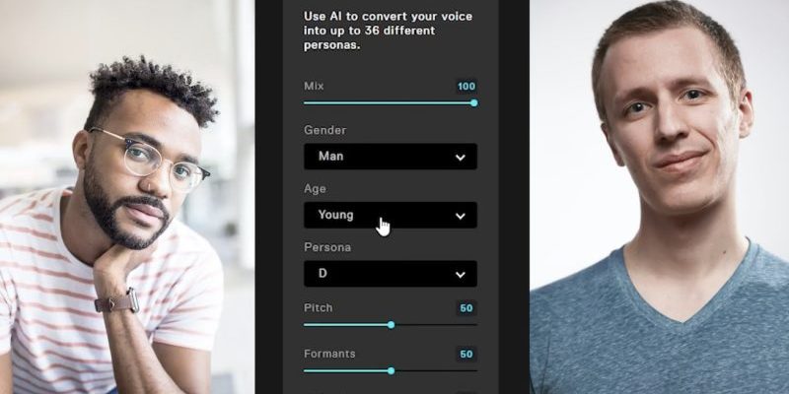Click the unfilled right part of Pitch track
This screenshot has width=789, height=394.
436,325
